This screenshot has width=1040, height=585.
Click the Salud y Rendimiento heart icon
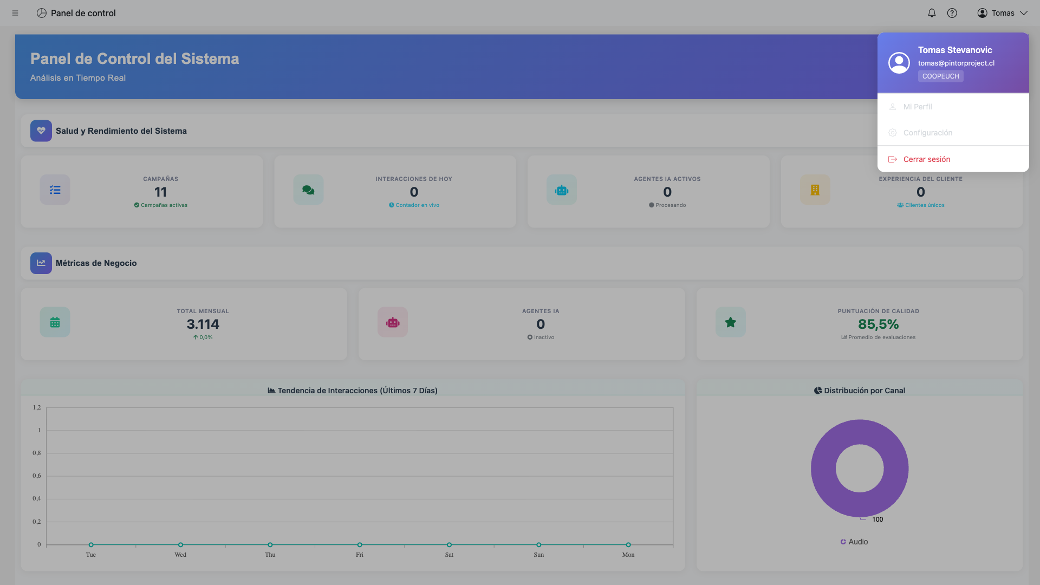pos(41,131)
